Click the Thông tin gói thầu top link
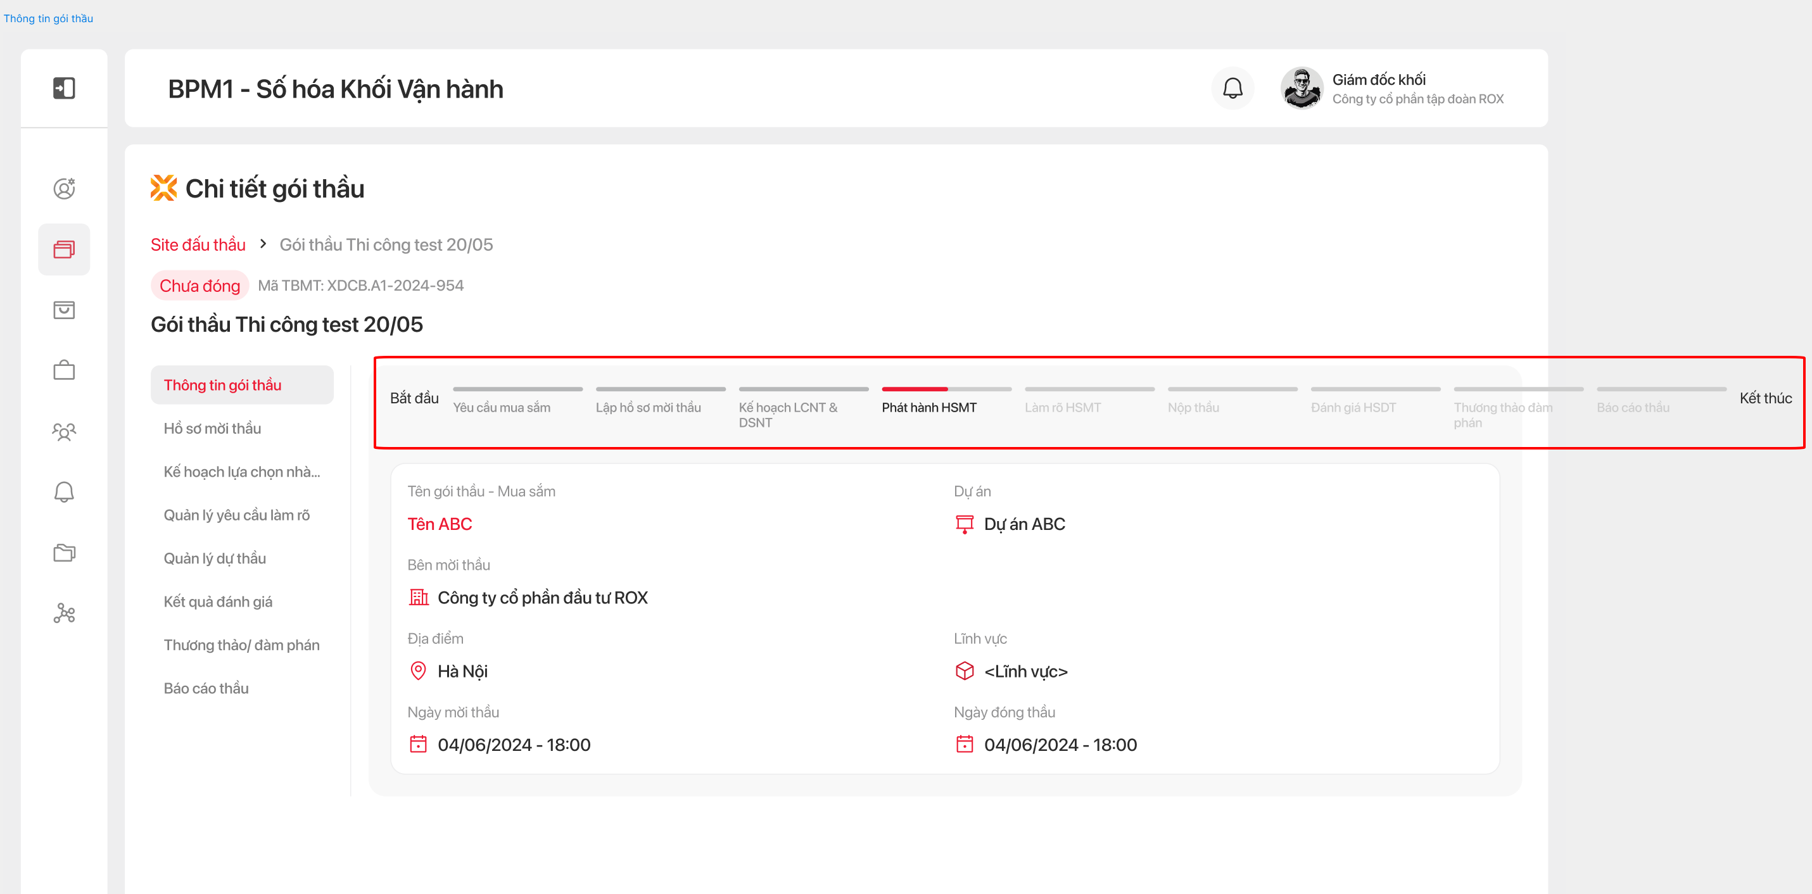Image resolution: width=1812 pixels, height=894 pixels. point(48,18)
